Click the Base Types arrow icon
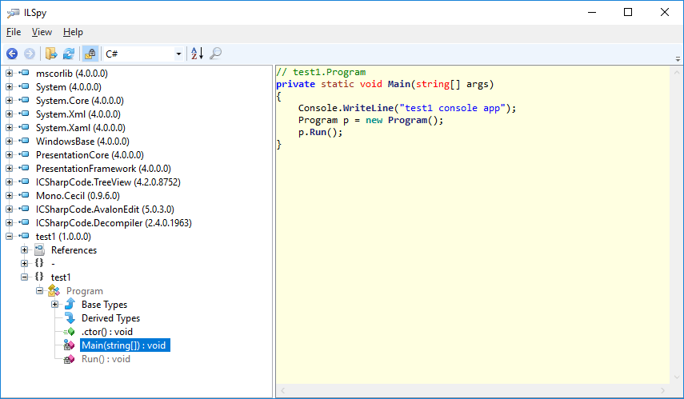This screenshot has height=399, width=684. click(x=70, y=305)
